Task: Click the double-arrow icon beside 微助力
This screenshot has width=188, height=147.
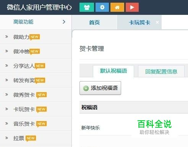Action: point(6,37)
